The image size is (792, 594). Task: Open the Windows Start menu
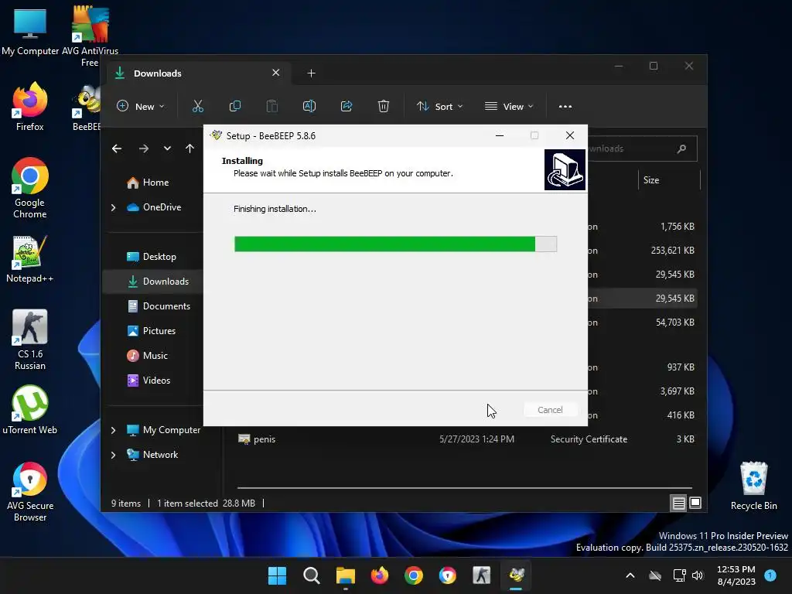[277, 575]
